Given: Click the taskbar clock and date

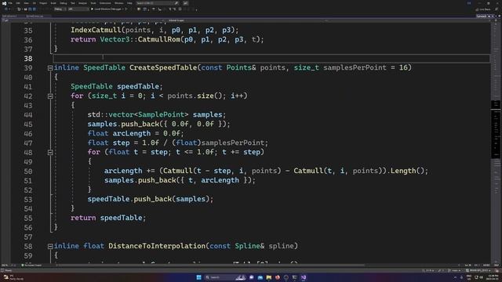Looking at the screenshot, I should [x=493, y=277].
